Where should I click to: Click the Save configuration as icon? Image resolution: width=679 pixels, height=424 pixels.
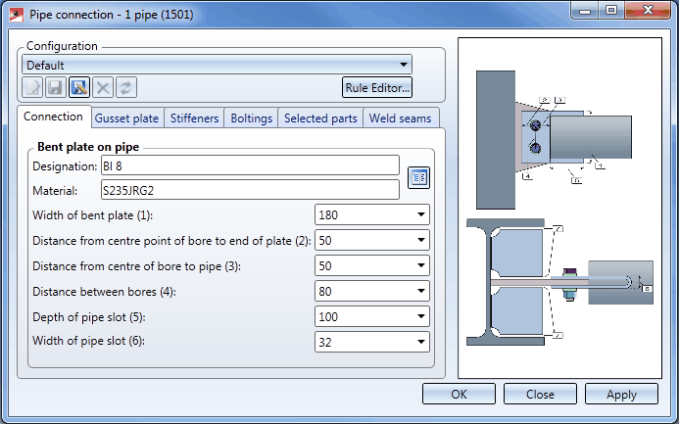[x=79, y=87]
